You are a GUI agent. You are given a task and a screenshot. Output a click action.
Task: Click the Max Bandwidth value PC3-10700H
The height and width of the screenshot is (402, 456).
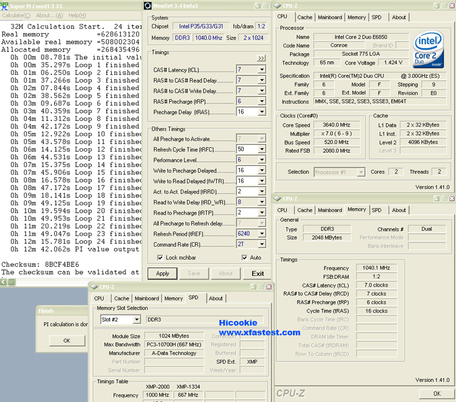[174, 345]
